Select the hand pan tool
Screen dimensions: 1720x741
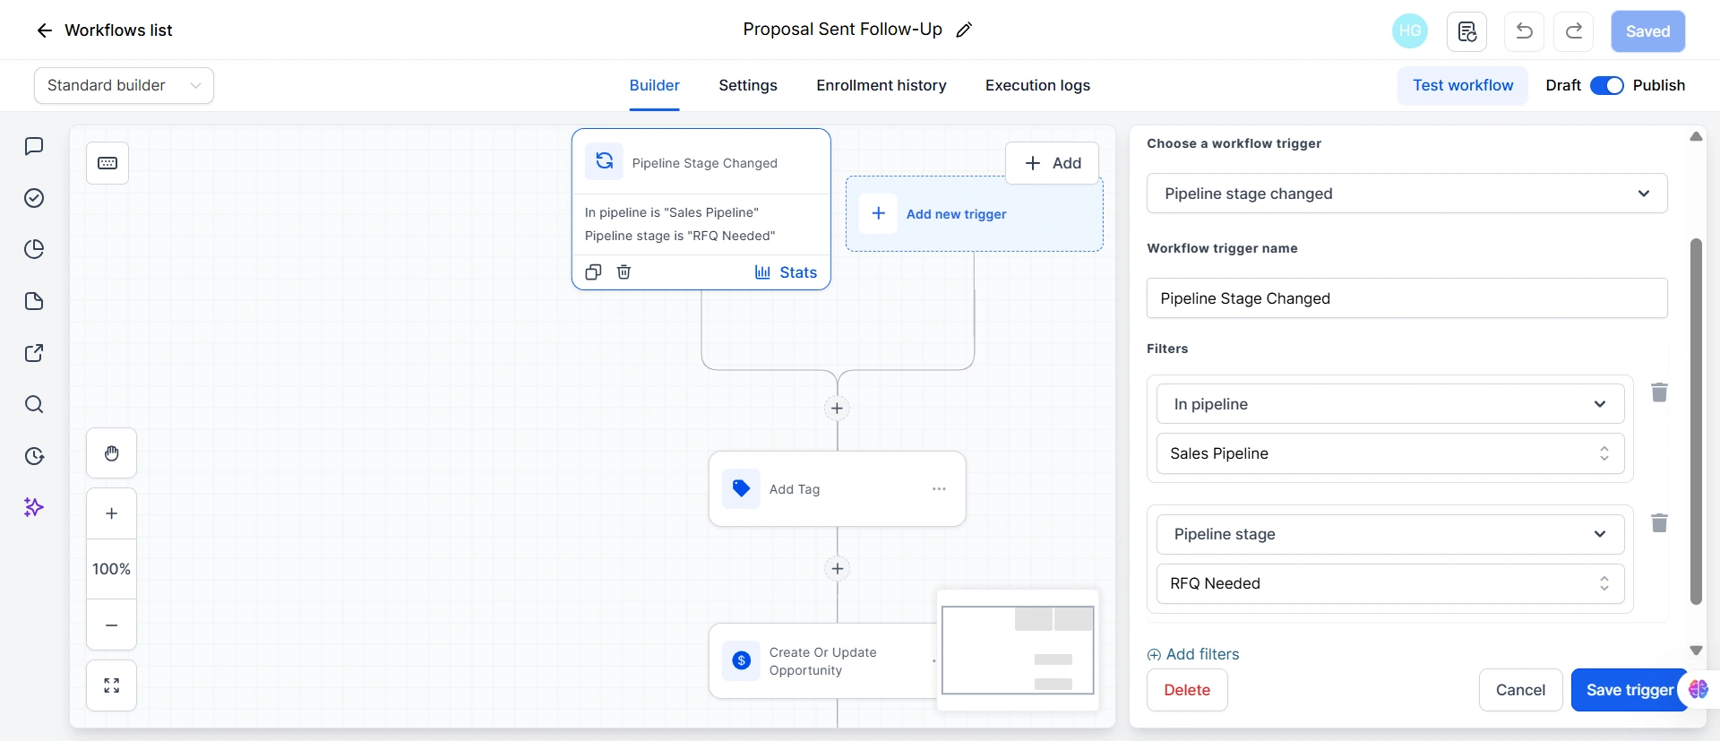point(111,453)
